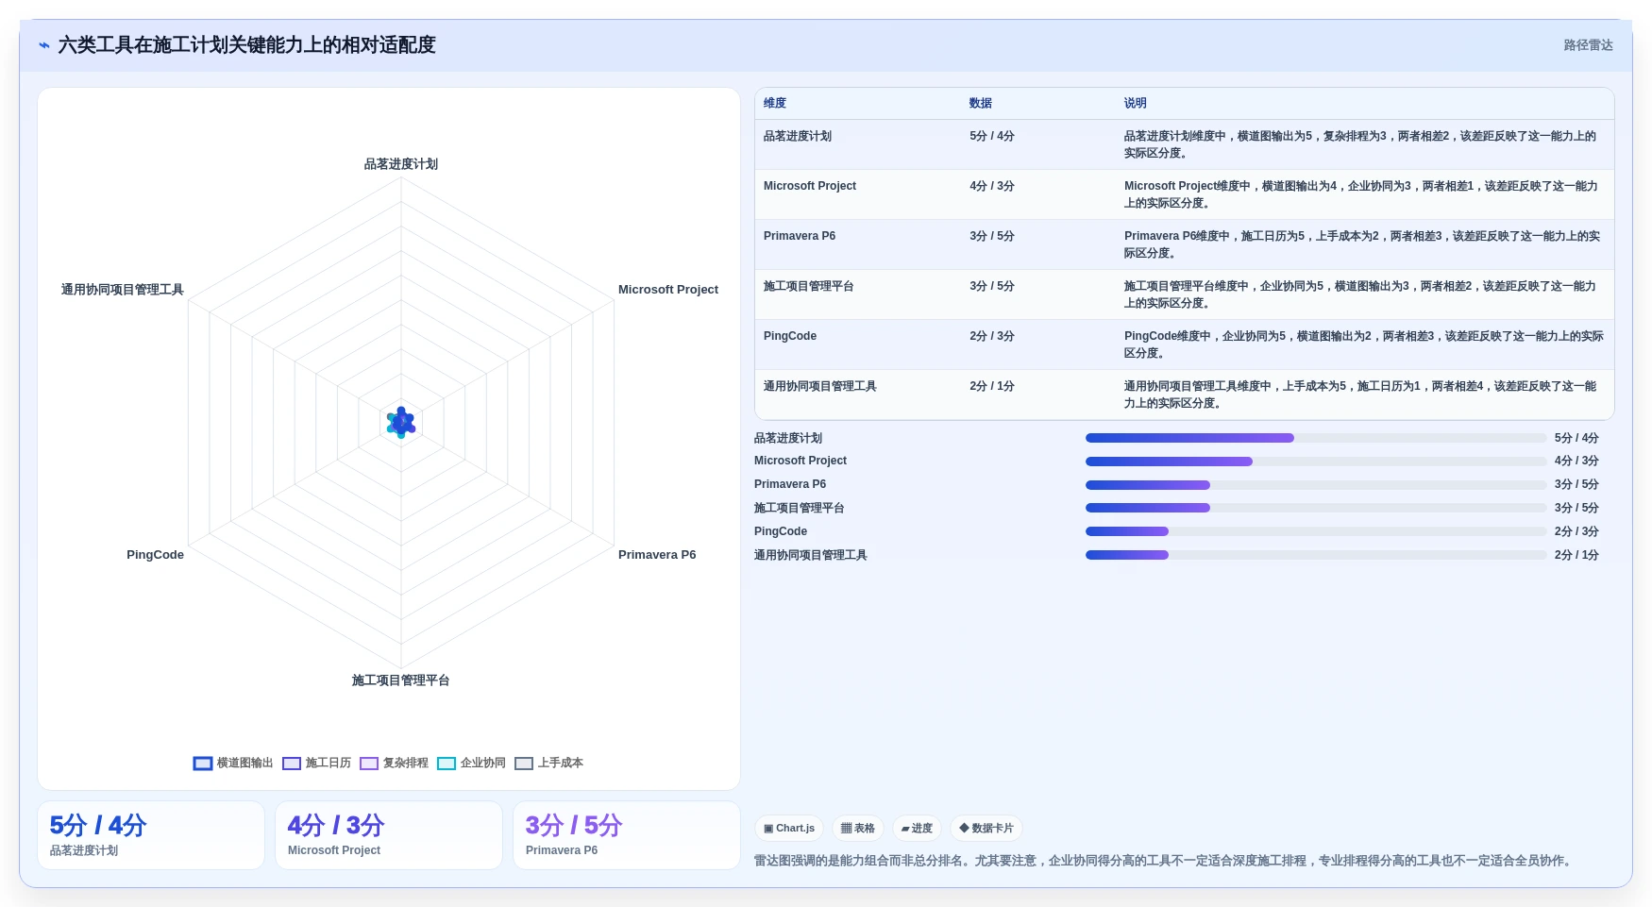Open the 3分 / 5分 Primavera P6 card
The height and width of the screenshot is (907, 1652).
(x=627, y=835)
